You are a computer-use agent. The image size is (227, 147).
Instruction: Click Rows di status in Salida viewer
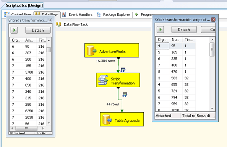(203, 116)
